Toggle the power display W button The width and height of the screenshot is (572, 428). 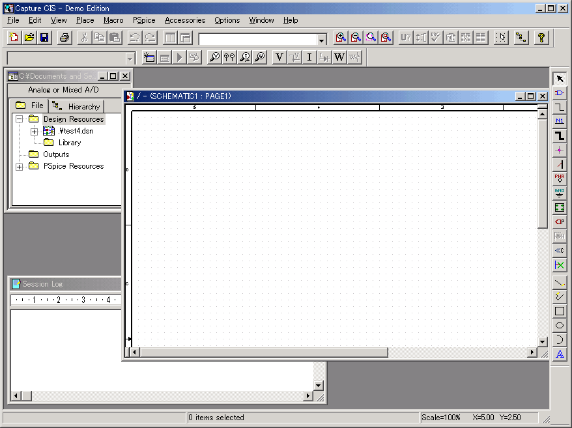click(x=339, y=57)
